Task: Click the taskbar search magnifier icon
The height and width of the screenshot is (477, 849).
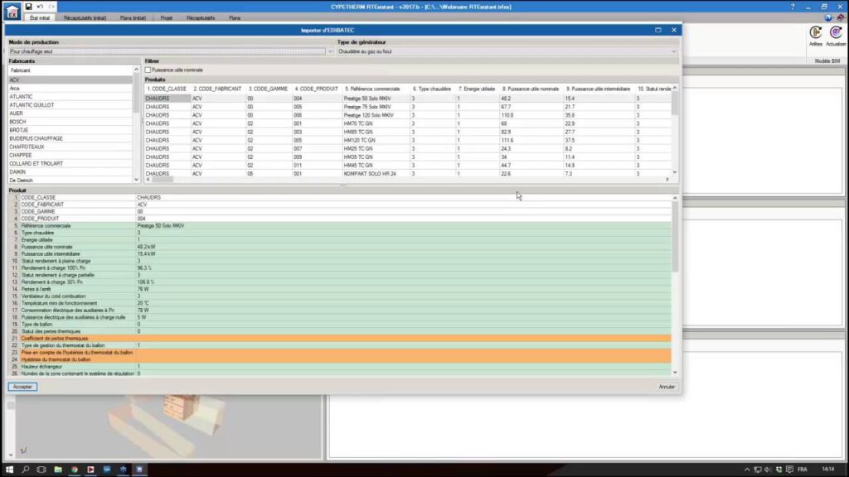Action: point(26,470)
